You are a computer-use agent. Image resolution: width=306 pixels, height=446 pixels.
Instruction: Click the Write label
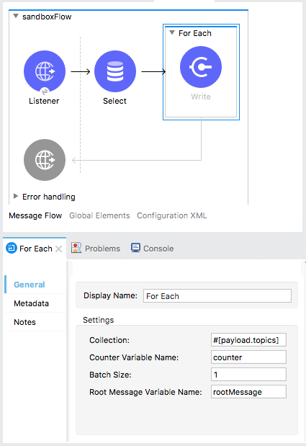(201, 97)
